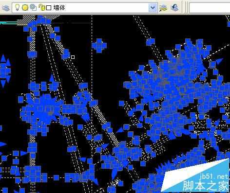Click the Layer Previous icon
230x193 pixels.
[174, 7]
